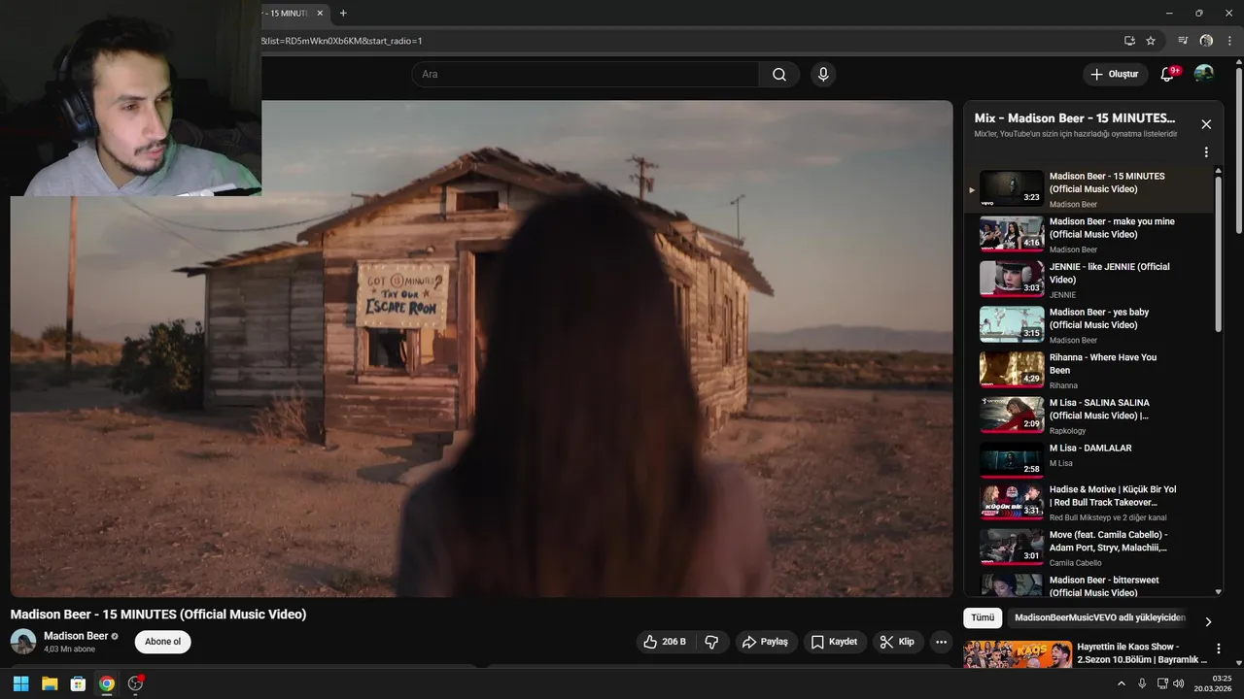This screenshot has height=699, width=1244.
Task: Open Madison Beer channel avatar
Action: (23, 642)
